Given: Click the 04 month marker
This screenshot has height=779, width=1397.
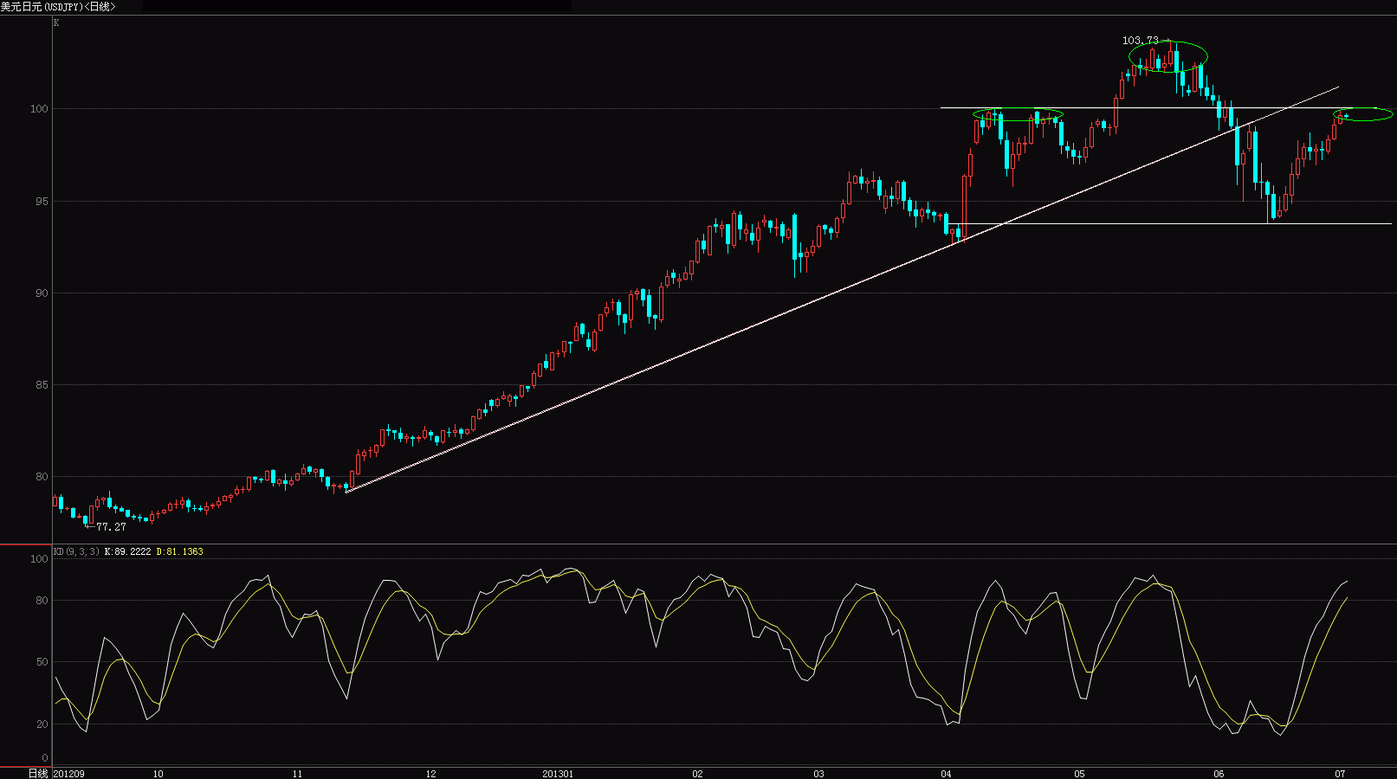Looking at the screenshot, I should click(x=946, y=774).
